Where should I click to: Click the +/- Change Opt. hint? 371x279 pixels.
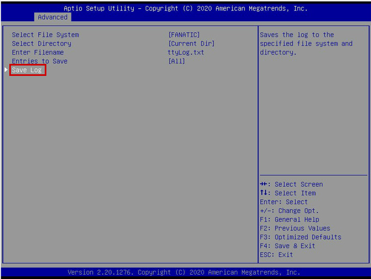289,211
